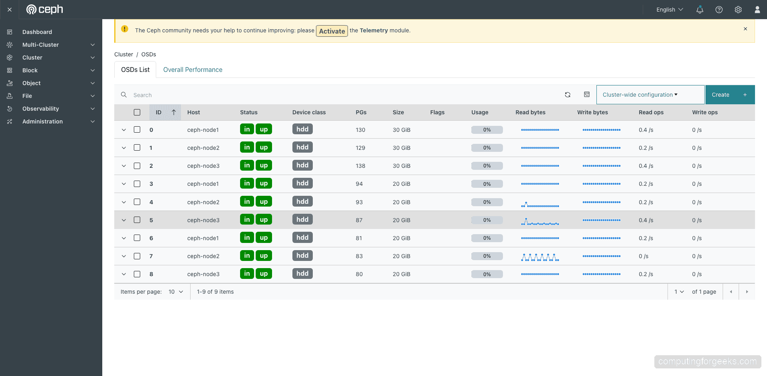Open the user account icon
This screenshot has width=767, height=376.
pos(757,10)
